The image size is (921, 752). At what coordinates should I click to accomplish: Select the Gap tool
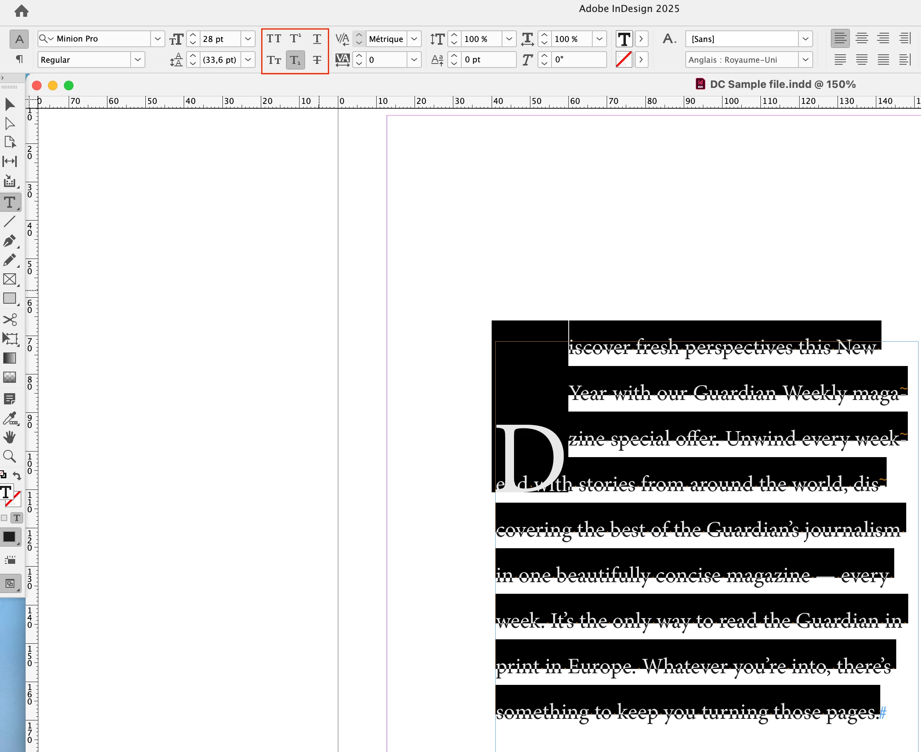click(10, 161)
